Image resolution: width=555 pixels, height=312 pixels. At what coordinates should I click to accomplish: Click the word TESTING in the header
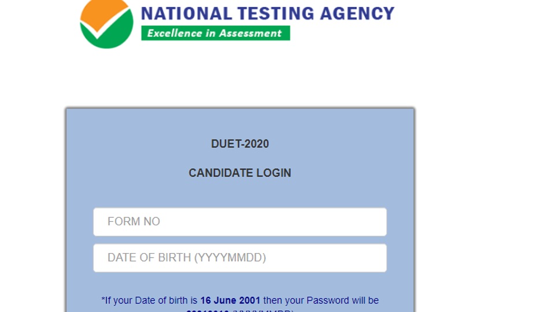click(275, 14)
